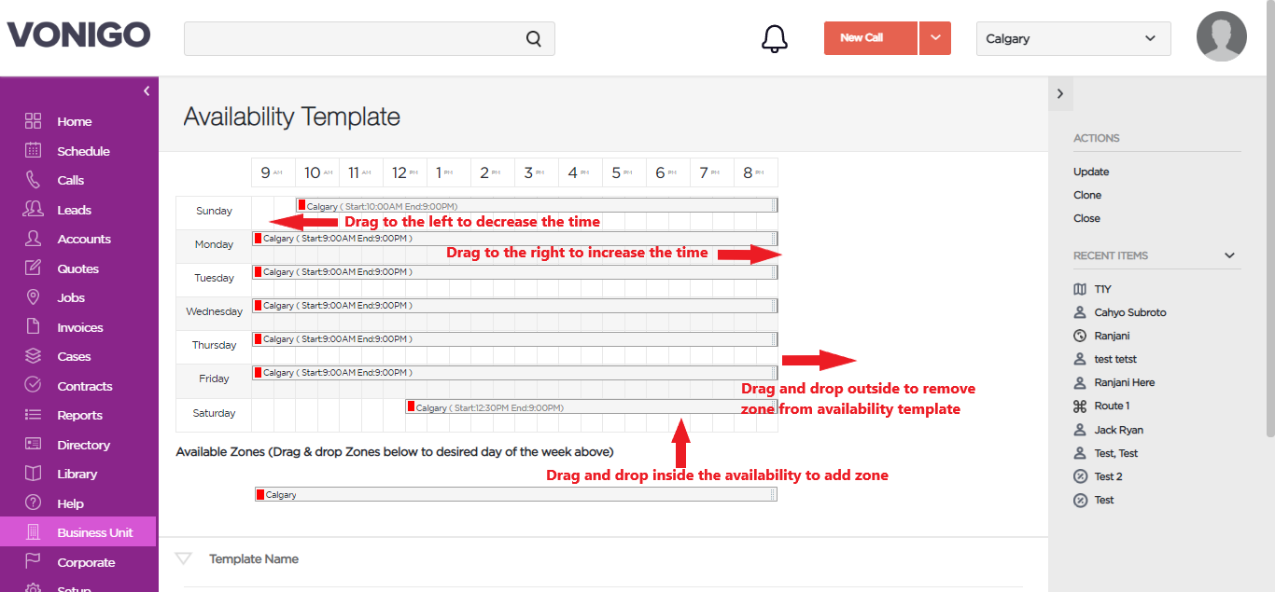The image size is (1275, 592).
Task: Select the Wednesday Calgary zone bar
Action: tap(514, 306)
